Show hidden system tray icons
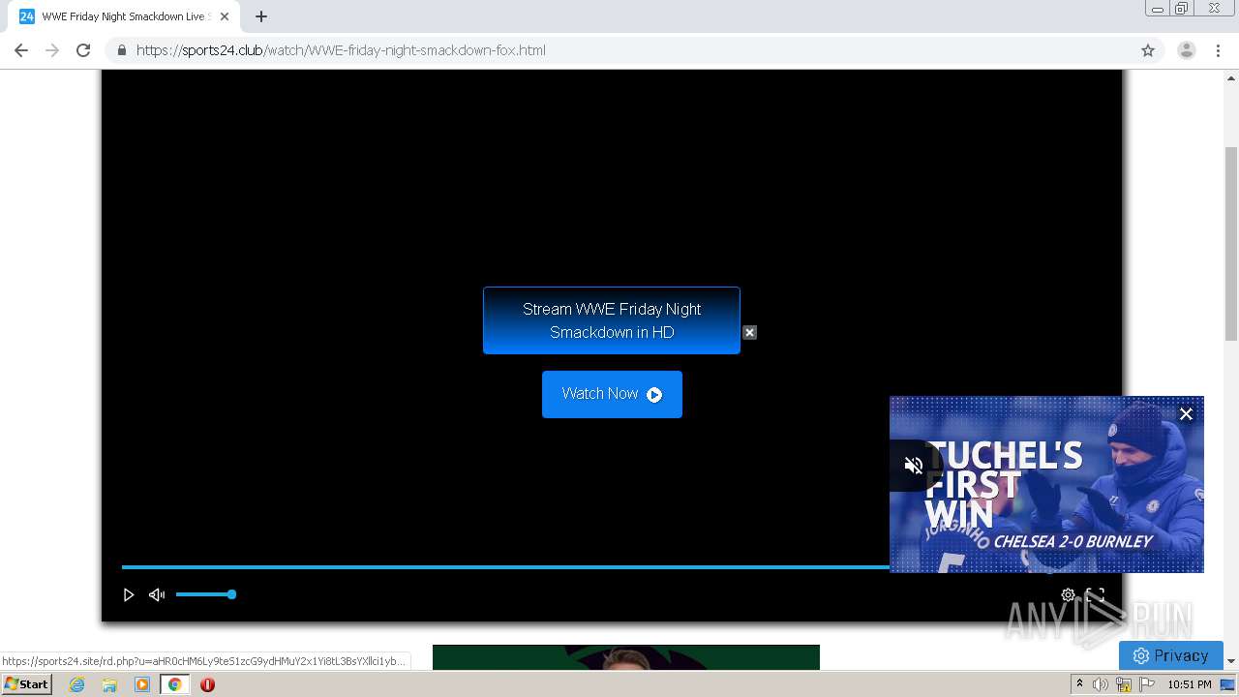 [1079, 684]
